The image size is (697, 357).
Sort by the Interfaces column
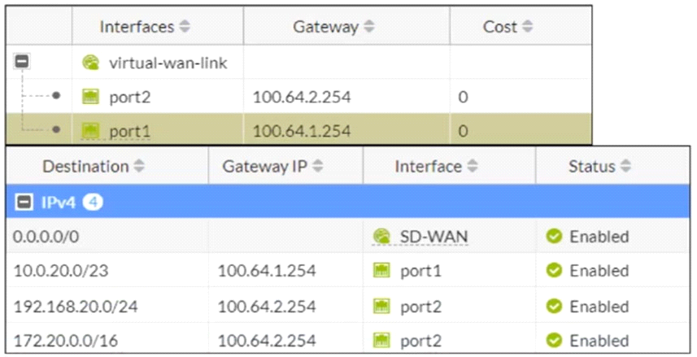point(185,27)
